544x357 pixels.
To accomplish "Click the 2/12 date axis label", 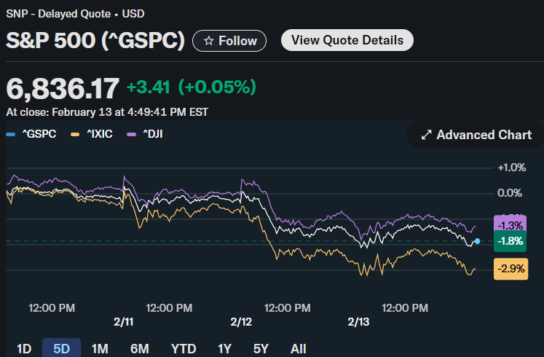I will click(x=241, y=322).
